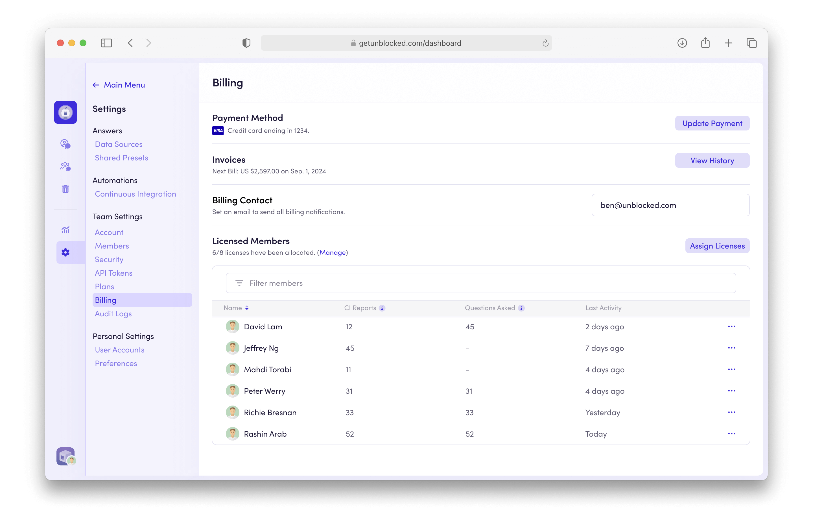This screenshot has height=514, width=813.
Task: Click CI Reports info icon
Action: [382, 308]
